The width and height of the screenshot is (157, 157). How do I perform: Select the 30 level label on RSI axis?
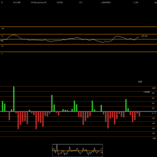tap(2, 46)
